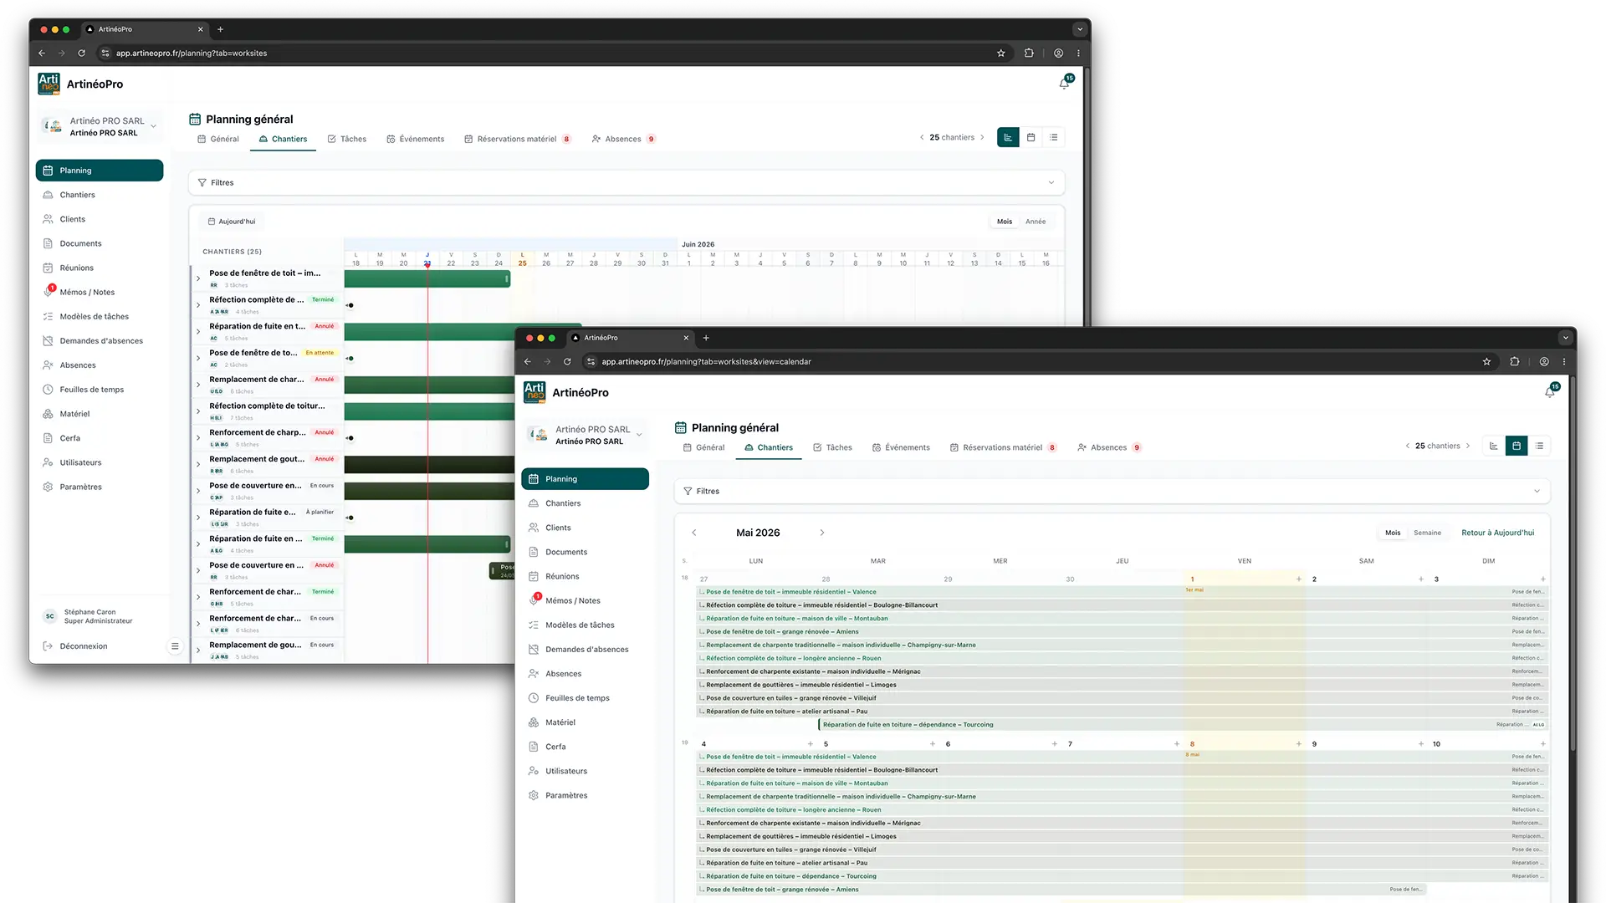
Task: Open notifications bell in back window
Action: (x=1064, y=84)
